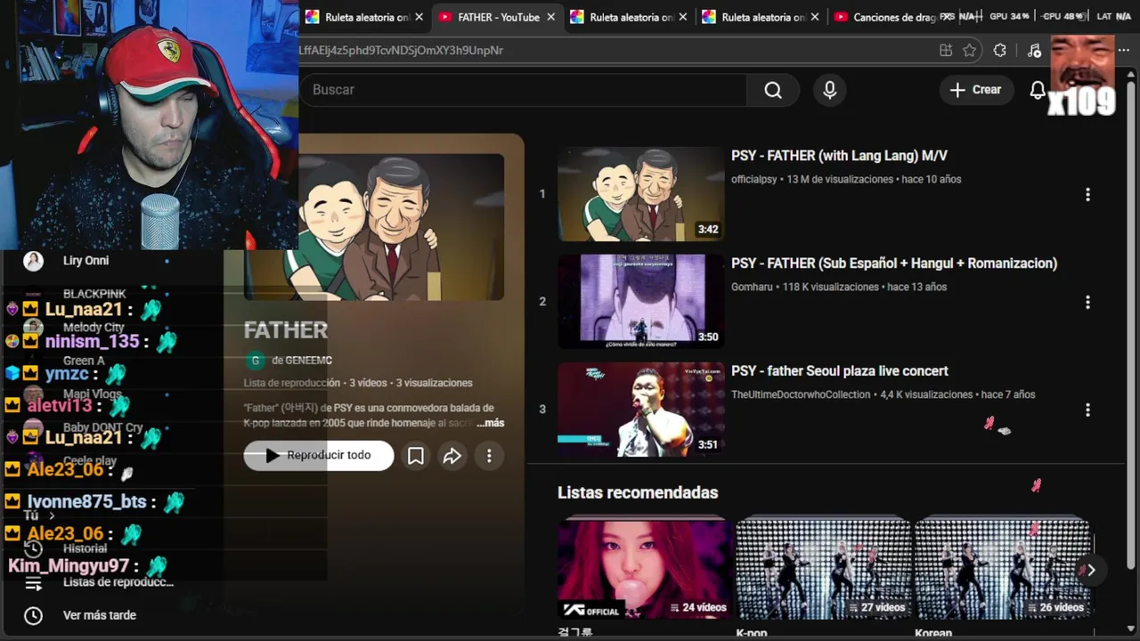Open the browser three-dot settings menu

click(x=1124, y=51)
